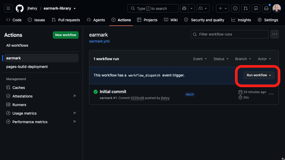The width and height of the screenshot is (285, 160).
Task: Open the Initial commit workflow run
Action: (x=113, y=92)
